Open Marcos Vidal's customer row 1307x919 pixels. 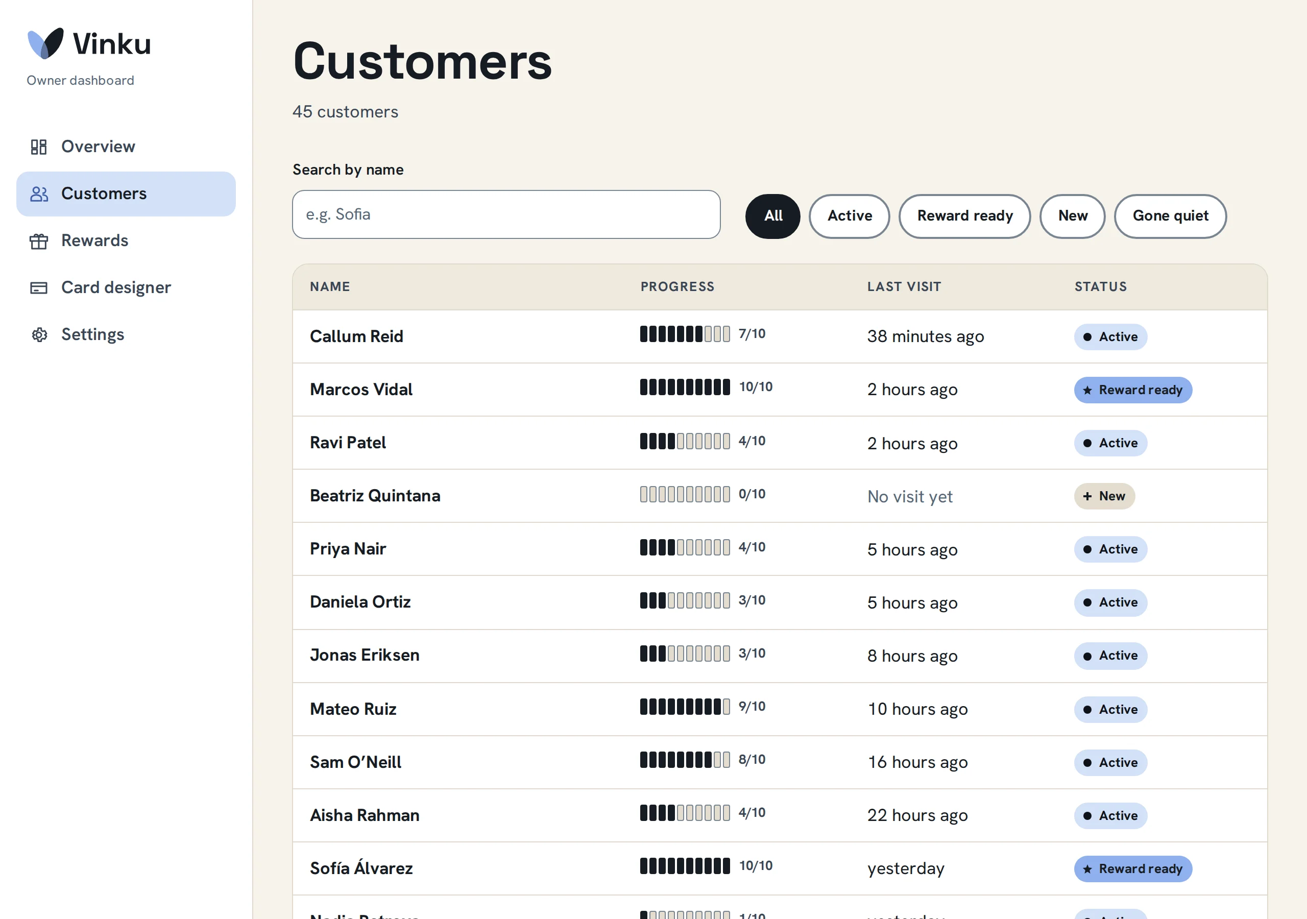click(x=780, y=390)
